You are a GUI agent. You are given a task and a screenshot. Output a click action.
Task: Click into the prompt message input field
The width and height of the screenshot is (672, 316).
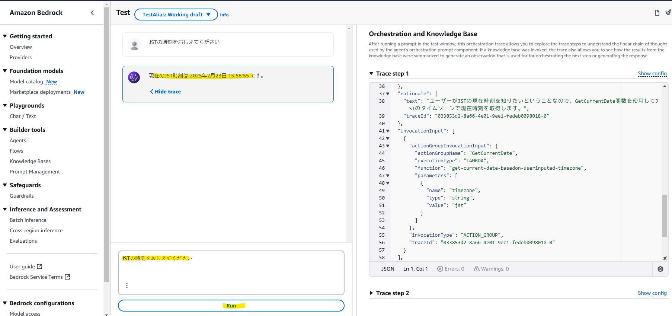(231, 270)
